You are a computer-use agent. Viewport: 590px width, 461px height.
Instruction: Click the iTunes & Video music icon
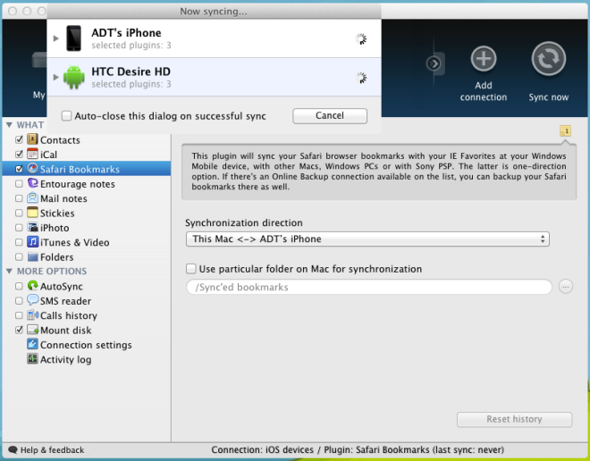32,242
